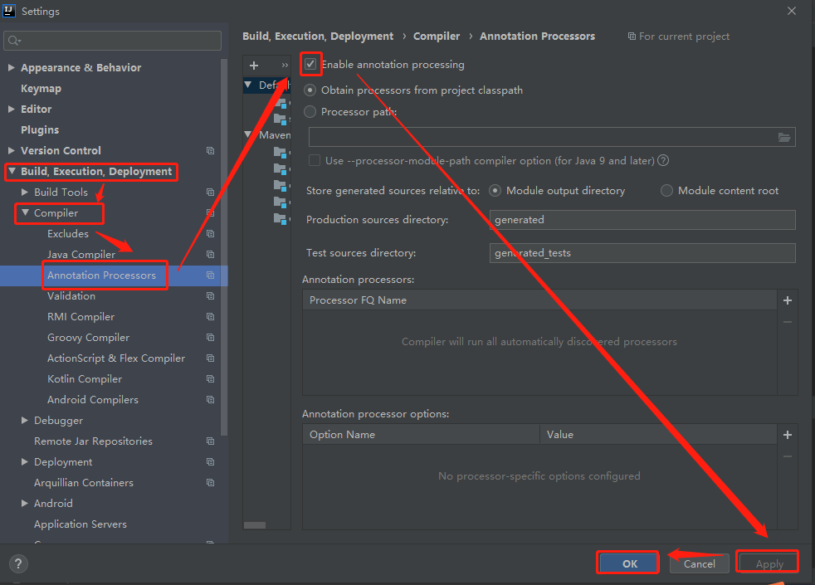Click the double-chevron more actions icon
The height and width of the screenshot is (585, 815).
tap(285, 66)
